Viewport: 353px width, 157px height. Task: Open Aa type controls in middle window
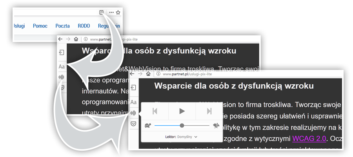point(62,67)
